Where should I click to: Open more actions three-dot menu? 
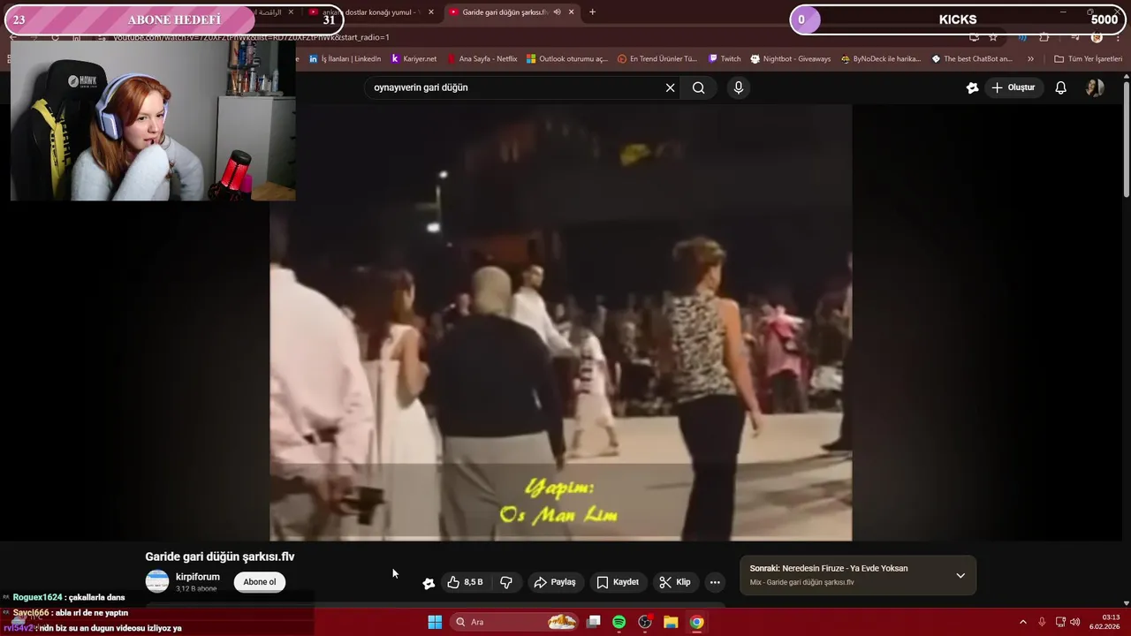coord(715,582)
